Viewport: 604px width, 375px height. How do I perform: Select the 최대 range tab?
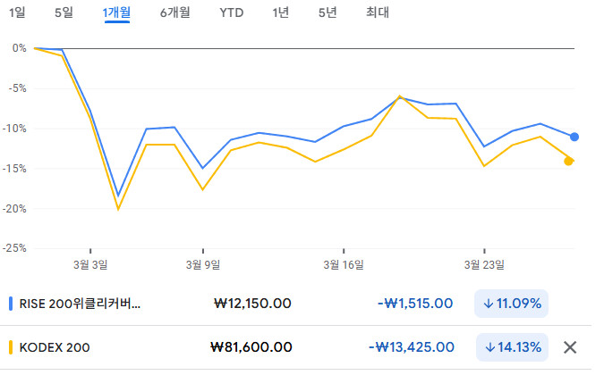[x=378, y=12]
